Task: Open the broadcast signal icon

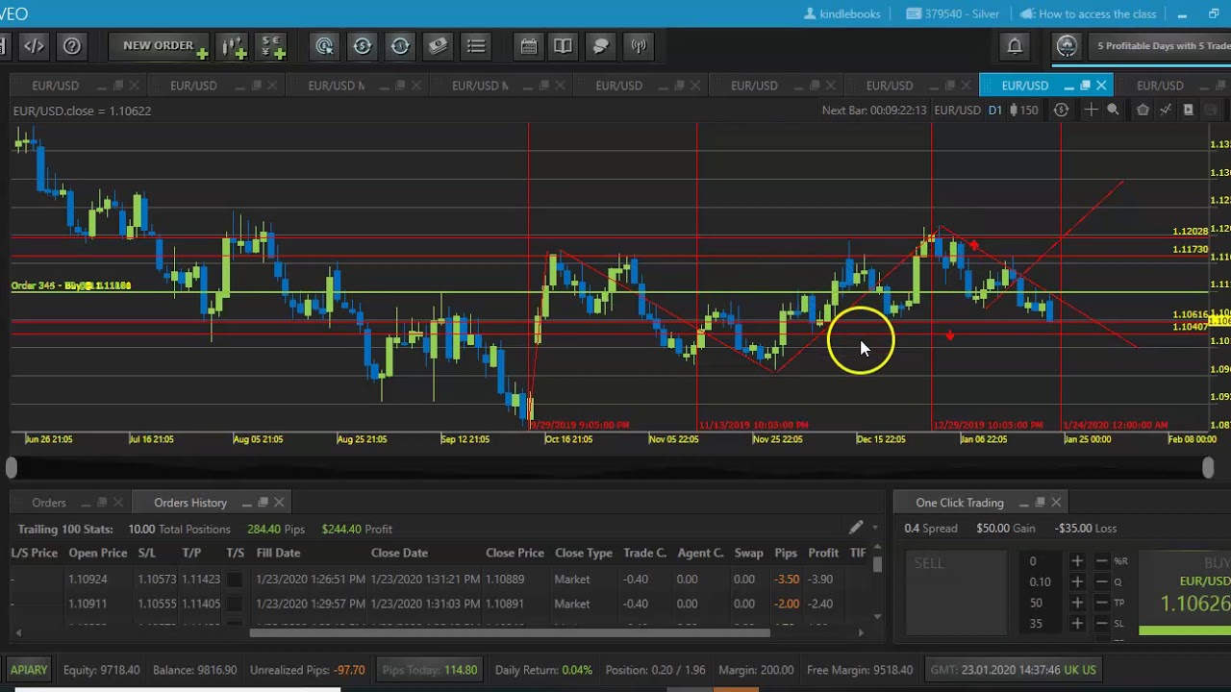Action: 639,46
